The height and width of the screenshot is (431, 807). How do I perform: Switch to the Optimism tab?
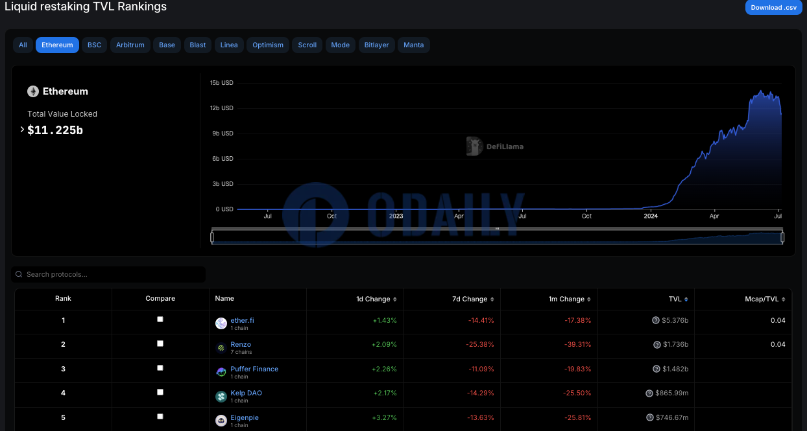[x=268, y=45]
